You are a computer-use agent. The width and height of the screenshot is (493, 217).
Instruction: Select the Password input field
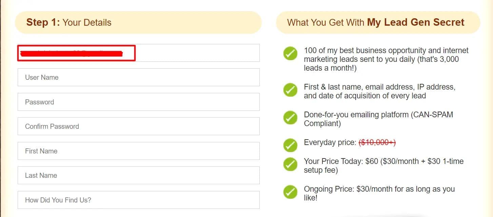coord(138,102)
